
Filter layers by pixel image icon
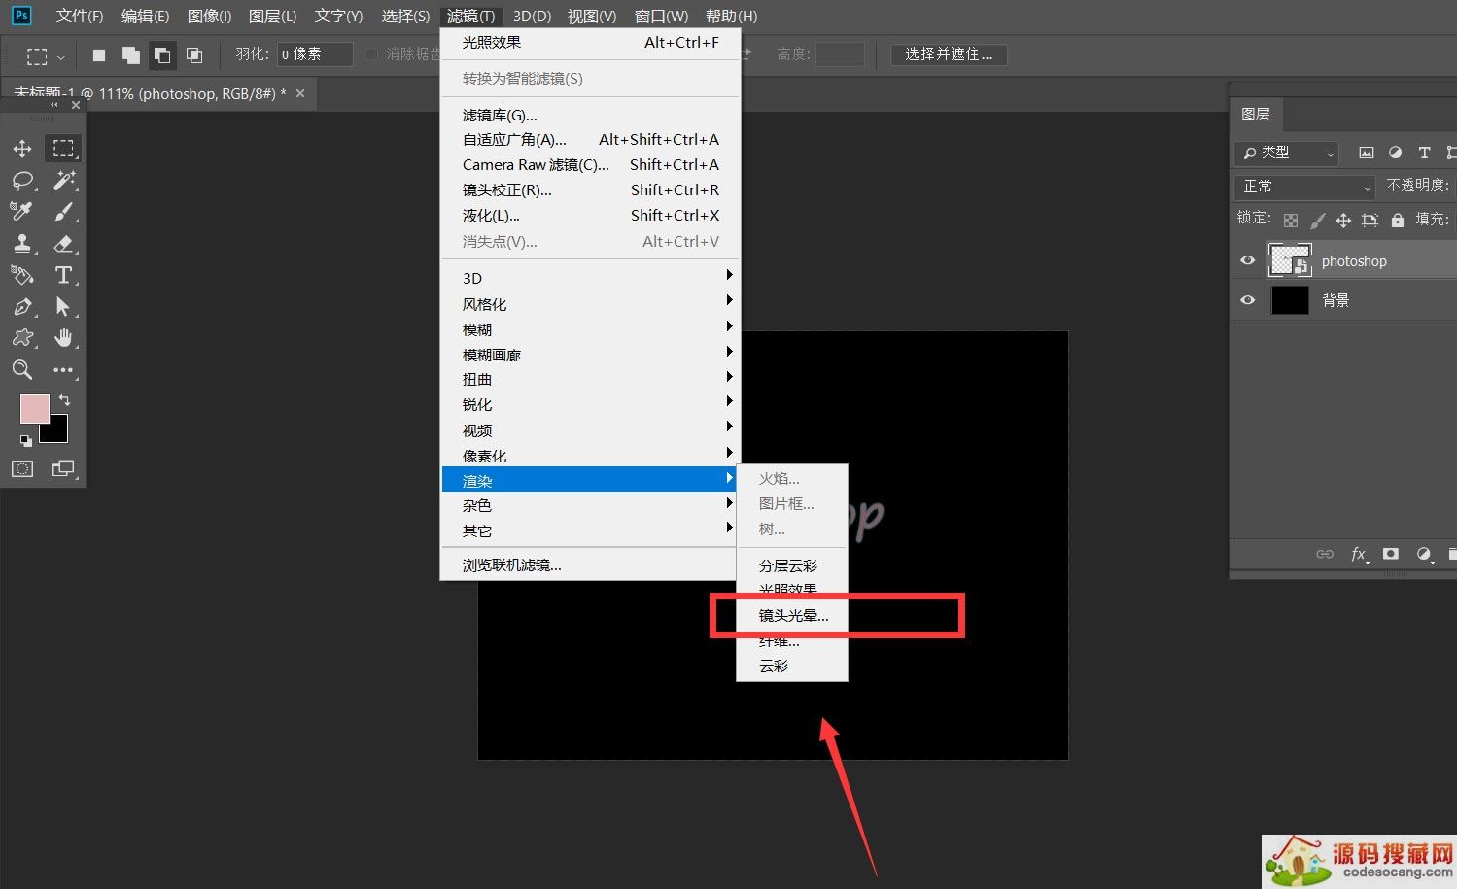click(1367, 153)
